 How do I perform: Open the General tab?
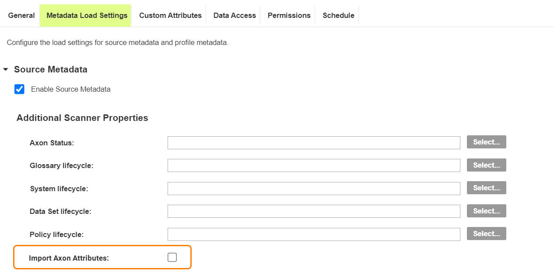(21, 15)
